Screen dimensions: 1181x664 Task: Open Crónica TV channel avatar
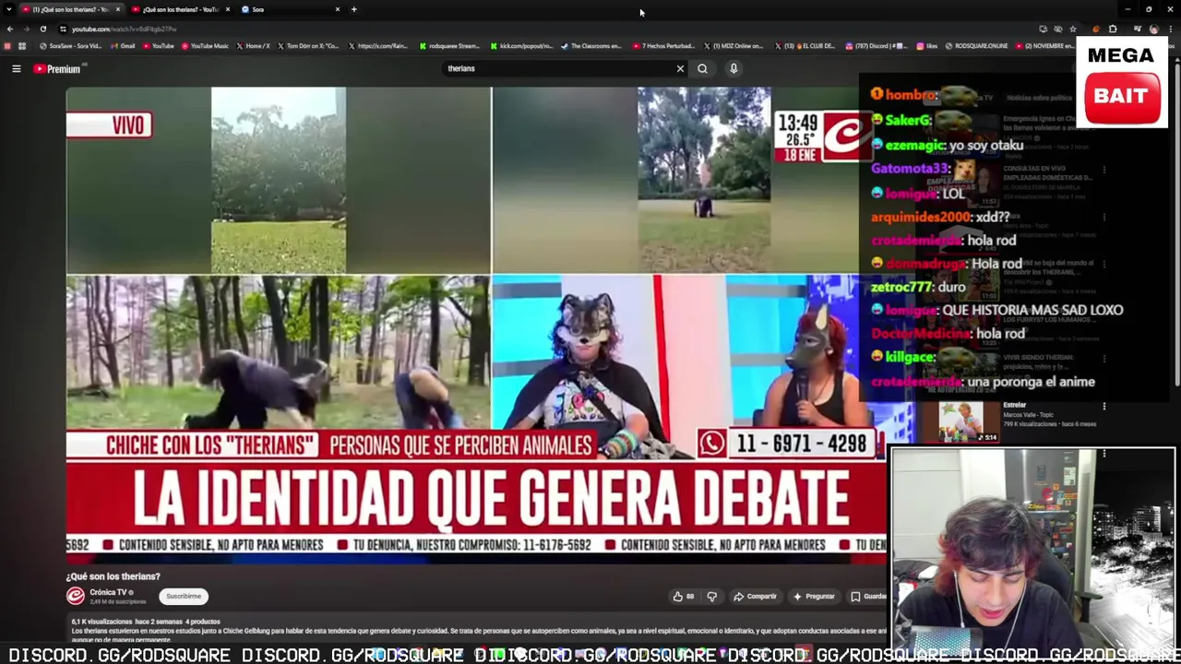pyautogui.click(x=76, y=596)
